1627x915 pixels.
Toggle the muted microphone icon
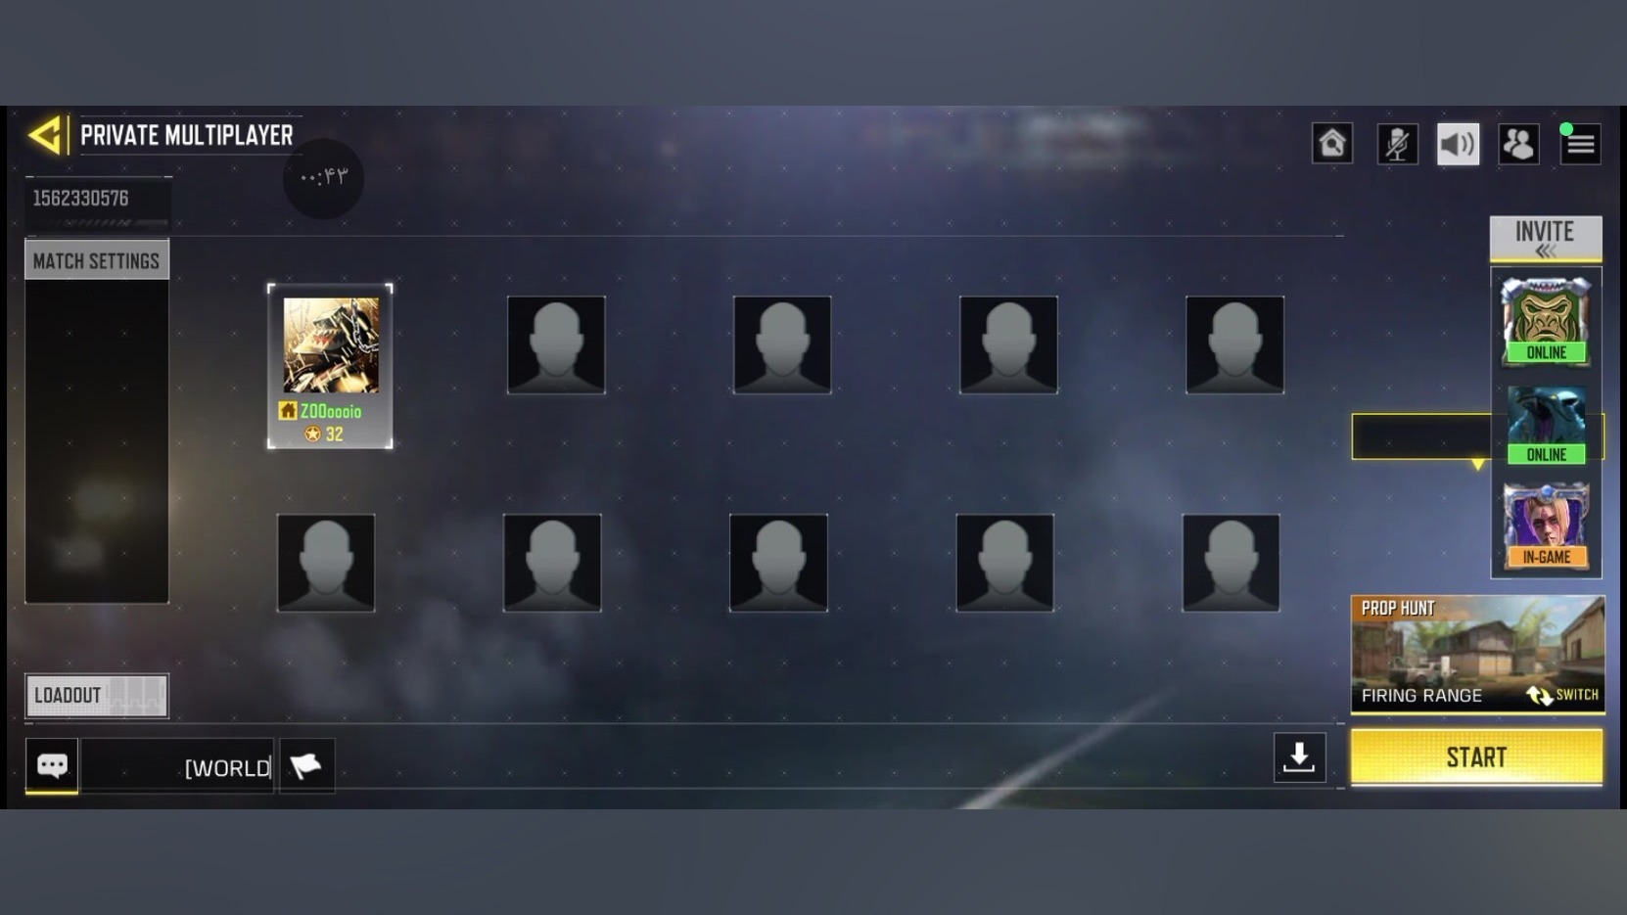tap(1397, 144)
